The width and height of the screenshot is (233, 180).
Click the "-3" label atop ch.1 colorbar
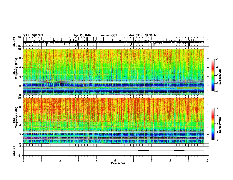click(217, 59)
